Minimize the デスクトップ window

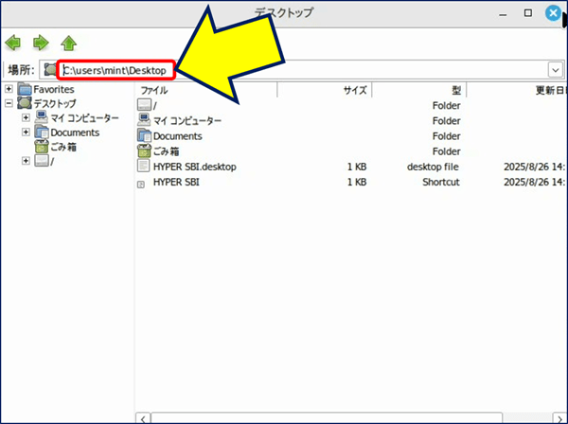(x=503, y=14)
